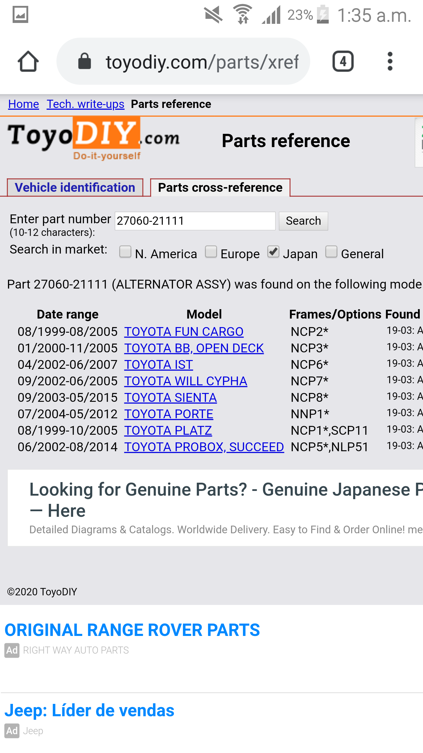The height and width of the screenshot is (753, 423).
Task: Tap the 1:35 a.m. clock
Action: pos(374,15)
